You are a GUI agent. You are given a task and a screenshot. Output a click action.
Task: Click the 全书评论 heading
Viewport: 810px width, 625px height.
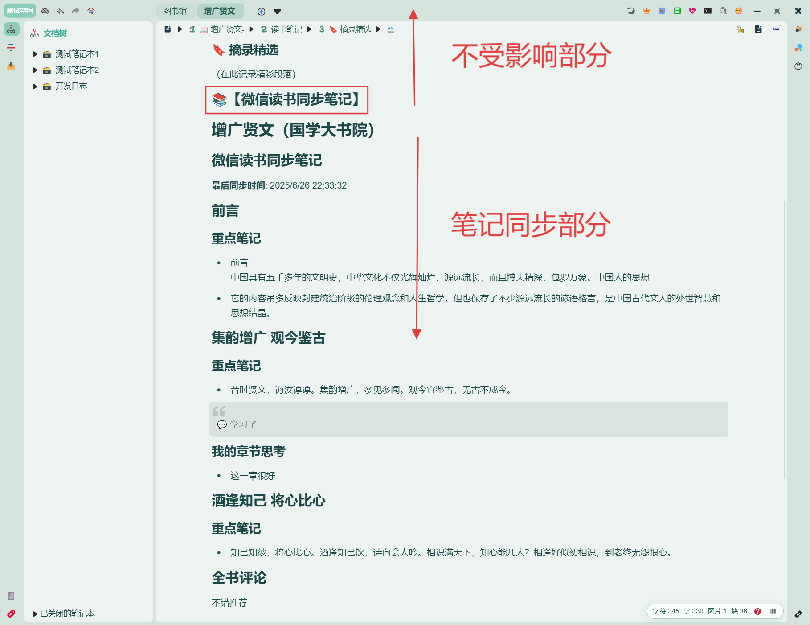tap(239, 578)
